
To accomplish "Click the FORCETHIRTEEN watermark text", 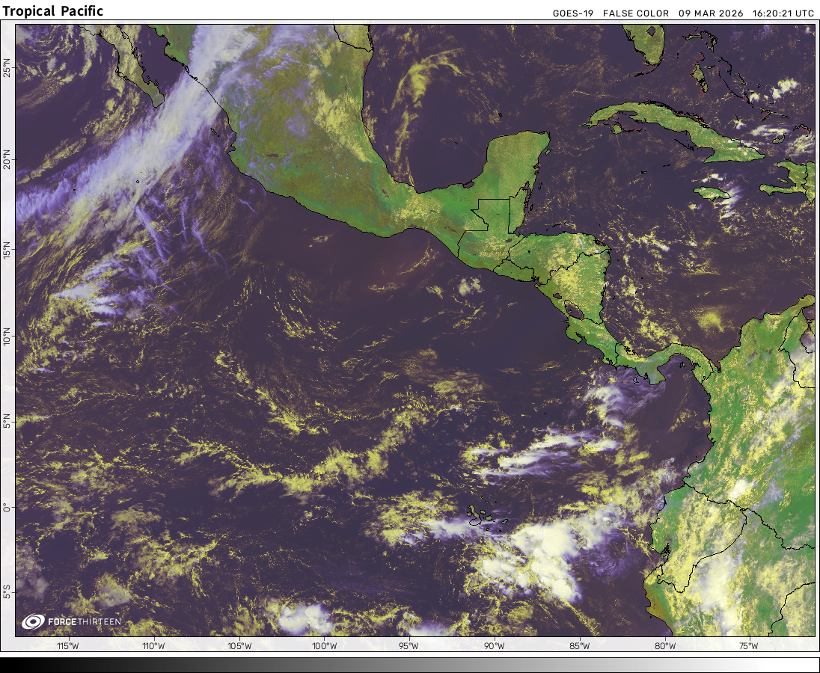I will (x=83, y=621).
